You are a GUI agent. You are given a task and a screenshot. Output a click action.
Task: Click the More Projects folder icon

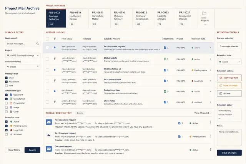(x=204, y=13)
